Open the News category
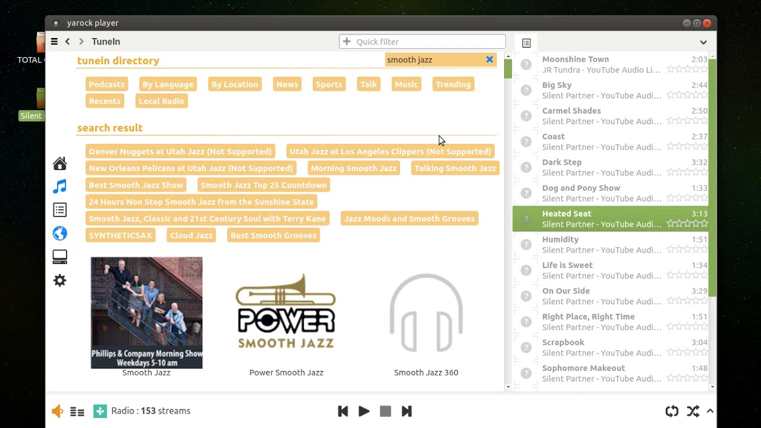 tap(287, 84)
